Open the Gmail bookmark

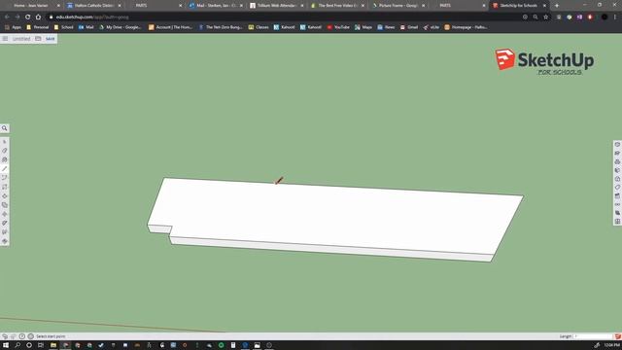(x=409, y=27)
